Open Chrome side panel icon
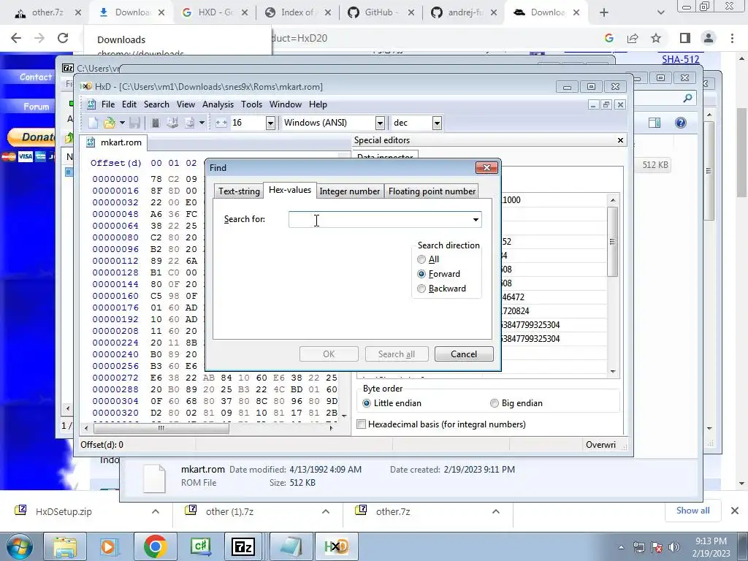This screenshot has width=748, height=561. pos(685,38)
